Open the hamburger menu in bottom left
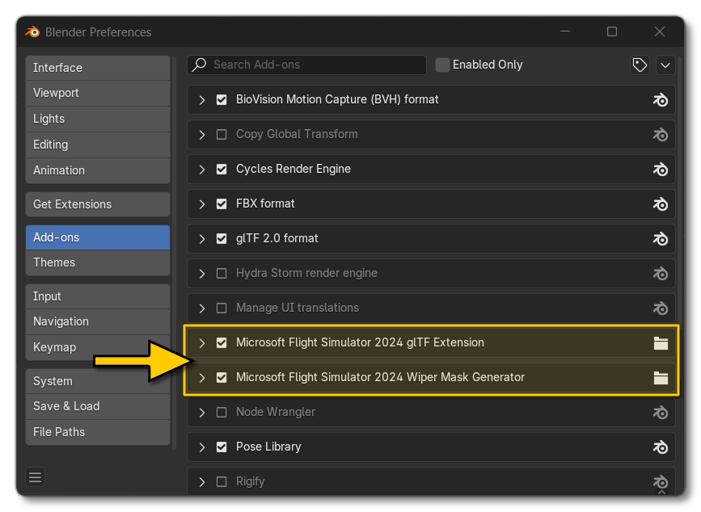The height and width of the screenshot is (512, 701). tap(35, 477)
